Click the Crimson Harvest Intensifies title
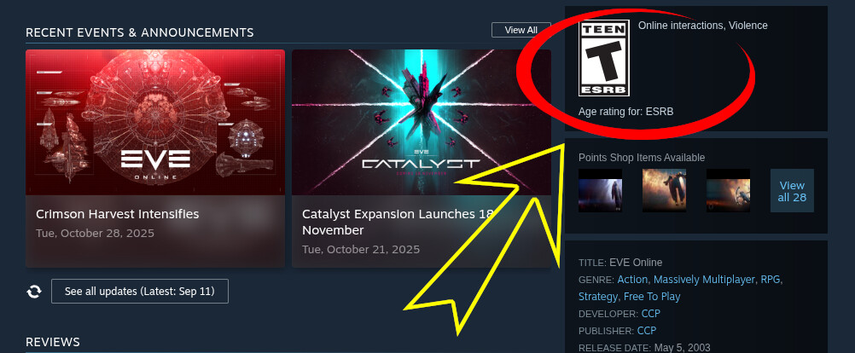The width and height of the screenshot is (855, 353). [117, 214]
